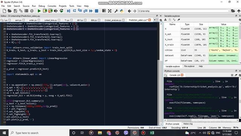Viewport: 241px width, 136px height.
Task: Click the Save all files icon
Action: coord(21,11)
